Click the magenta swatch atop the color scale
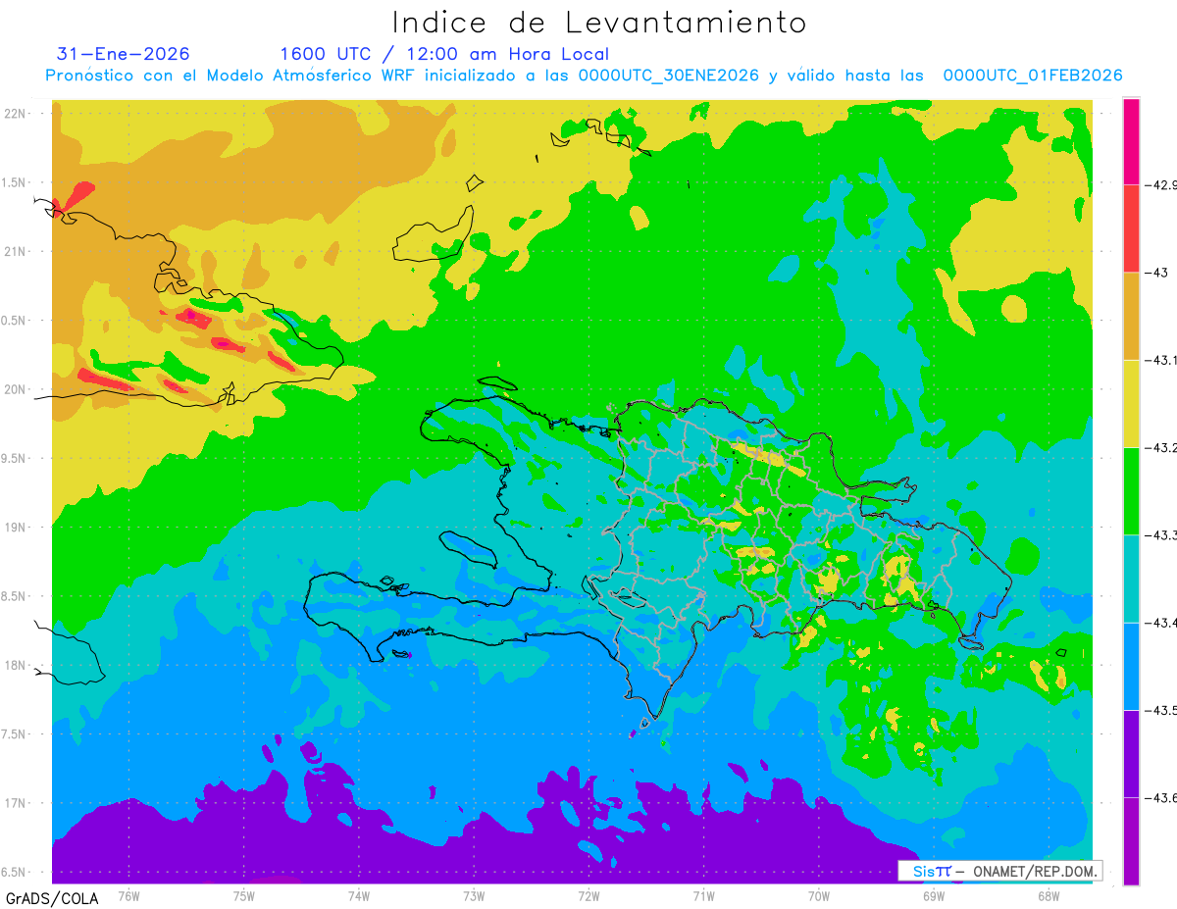The height and width of the screenshot is (909, 1177). pos(1131,141)
